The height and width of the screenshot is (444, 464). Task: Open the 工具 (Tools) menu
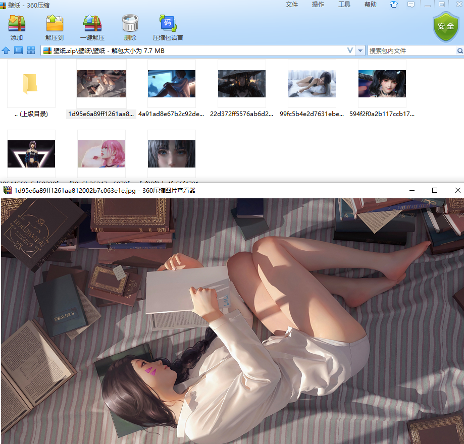tap(344, 5)
